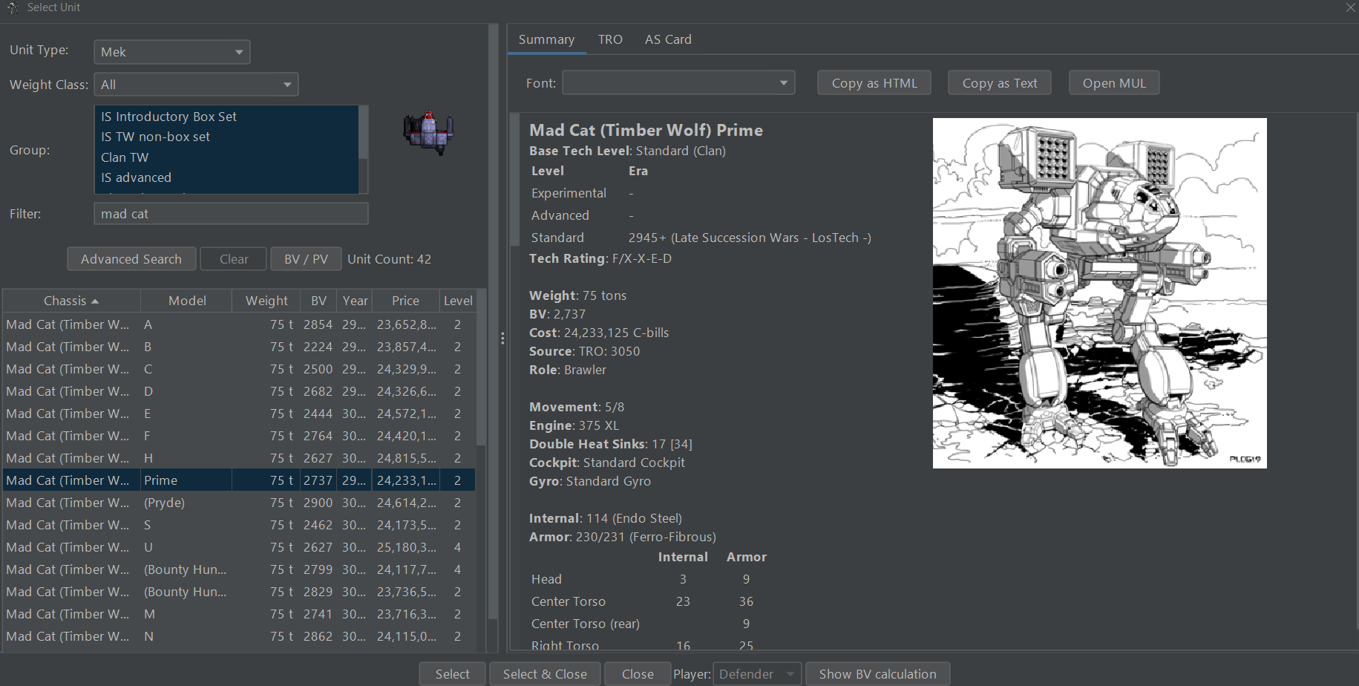Sort table by Chassis column header
1359x686 pixels.
pyautogui.click(x=71, y=301)
